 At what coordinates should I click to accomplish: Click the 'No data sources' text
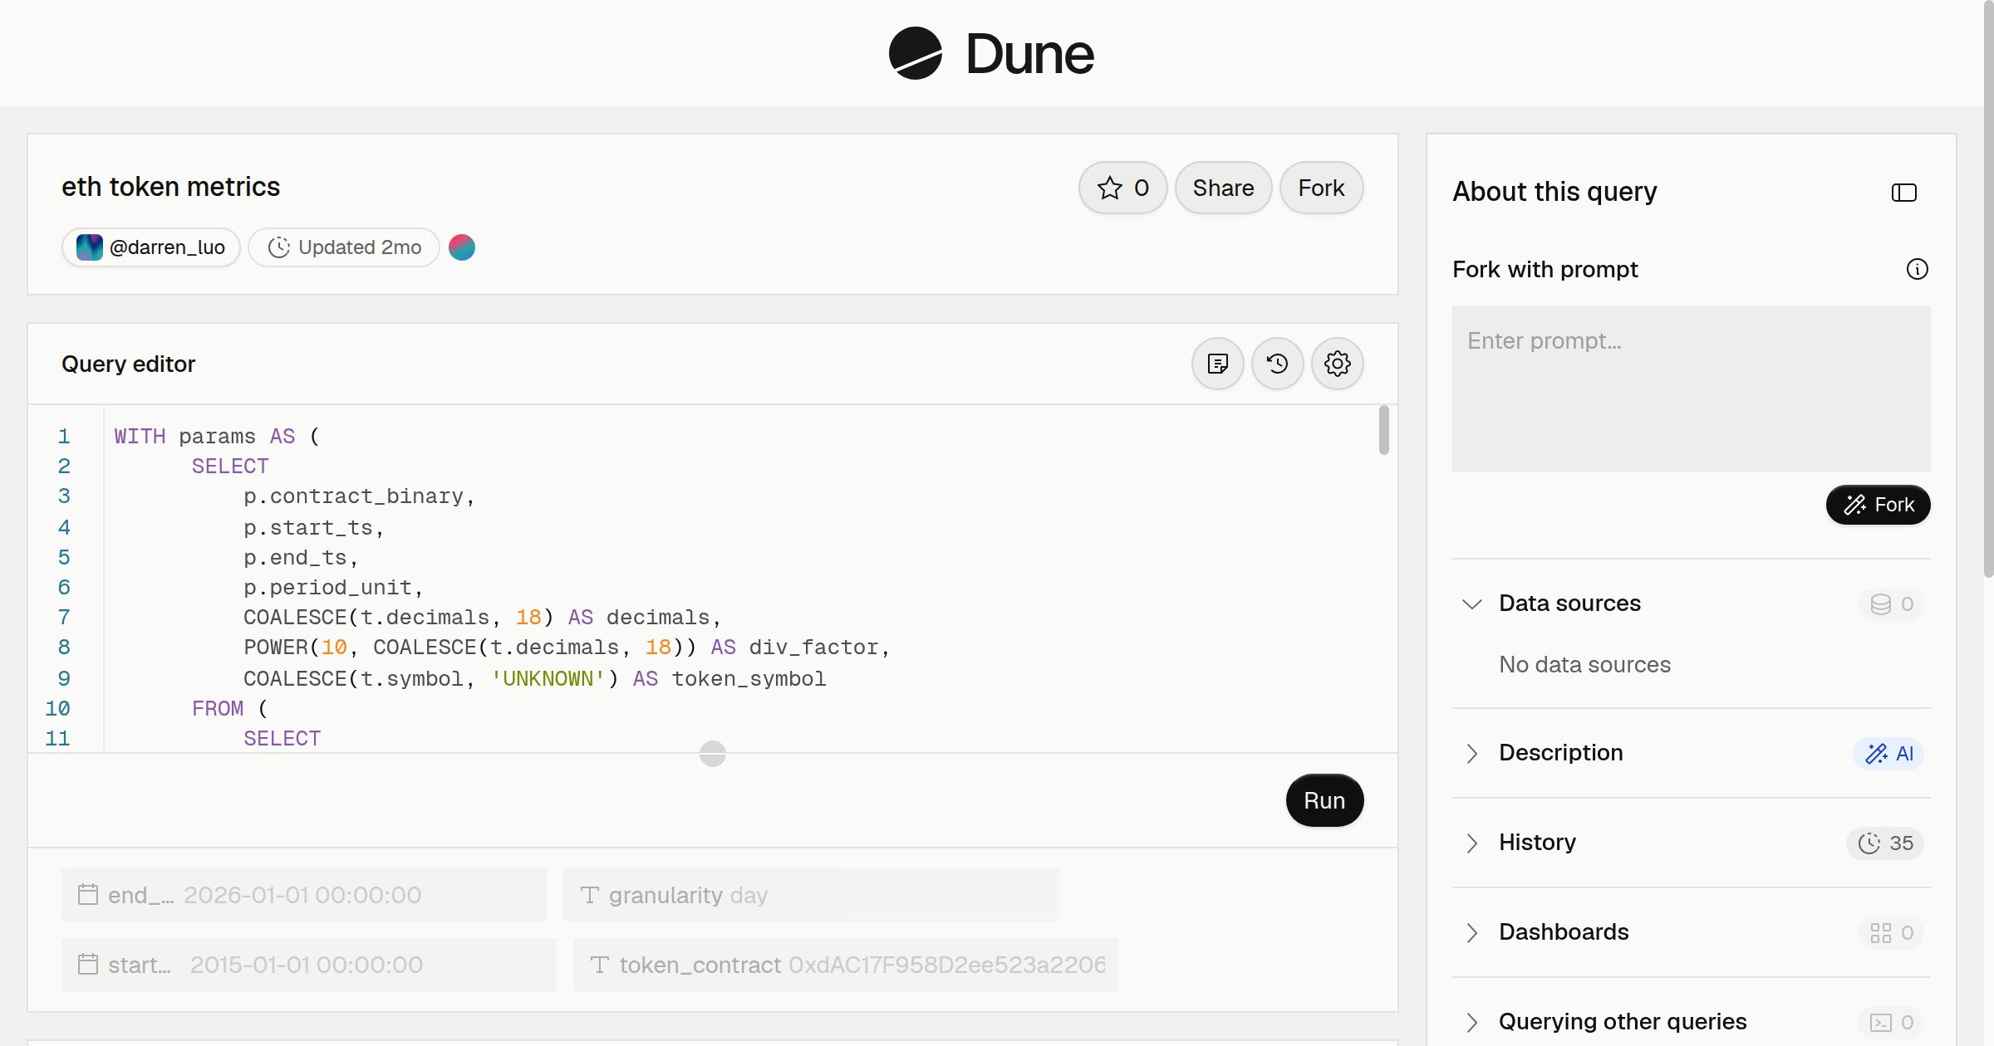pos(1584,664)
